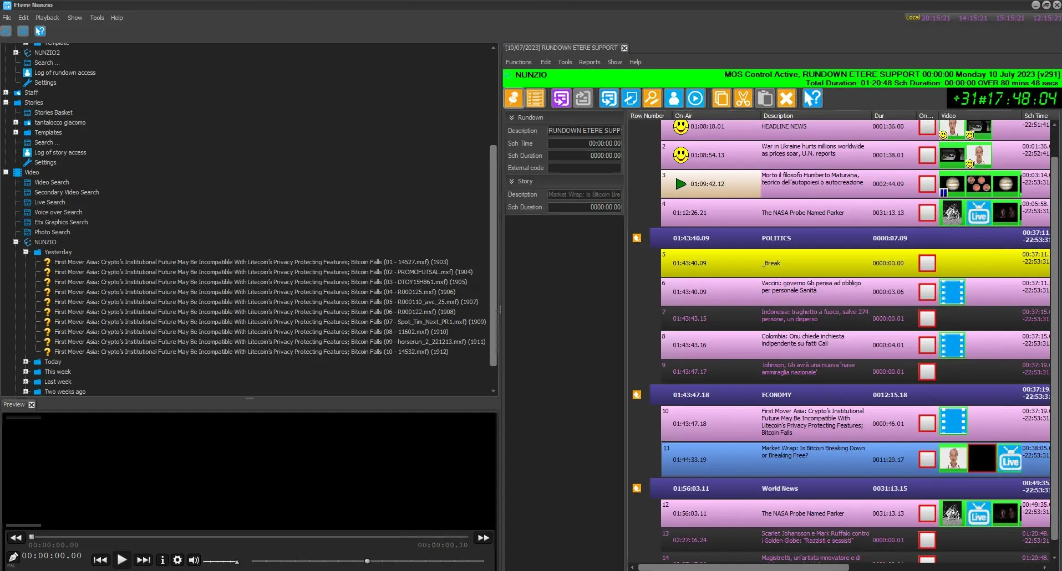Open the Playback menu

47,18
